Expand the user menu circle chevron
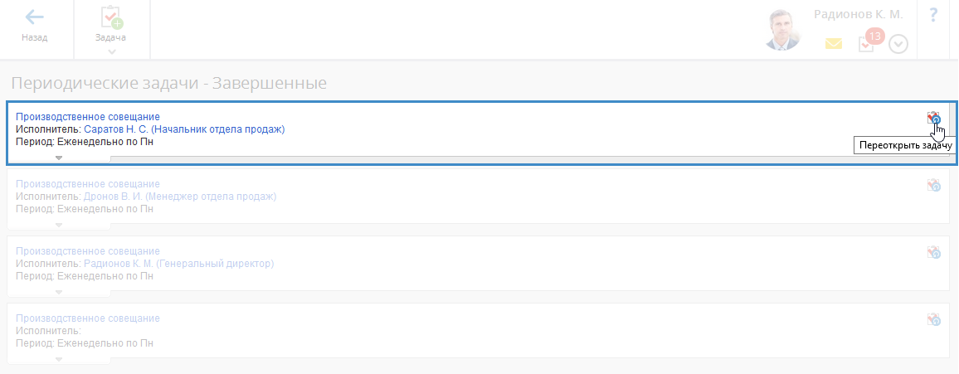Viewport: 959px width, 374px height. tap(898, 45)
